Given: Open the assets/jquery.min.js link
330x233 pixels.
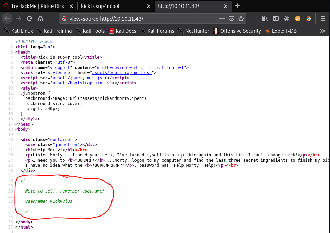Looking at the screenshot, I should tap(77, 78).
